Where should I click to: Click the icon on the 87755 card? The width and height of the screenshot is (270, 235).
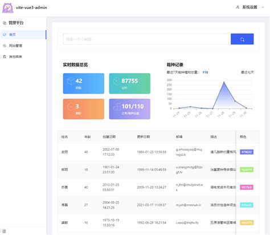116,81
